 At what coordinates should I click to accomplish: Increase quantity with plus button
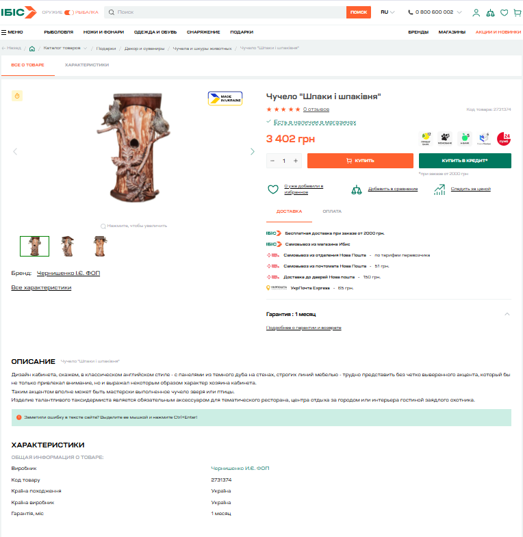click(296, 161)
